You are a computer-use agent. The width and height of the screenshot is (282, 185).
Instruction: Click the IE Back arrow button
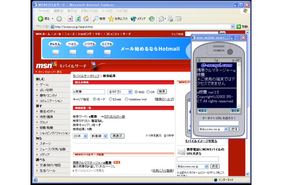41,18
